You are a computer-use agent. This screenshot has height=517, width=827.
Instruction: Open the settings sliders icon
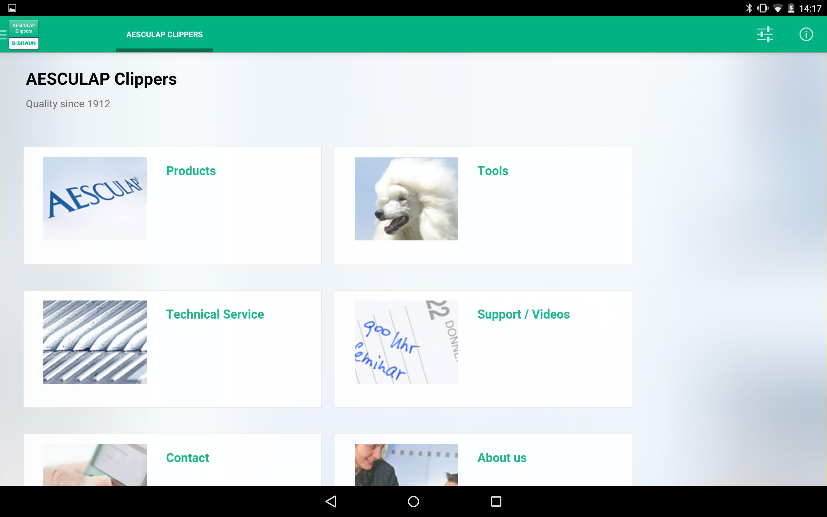pos(765,34)
